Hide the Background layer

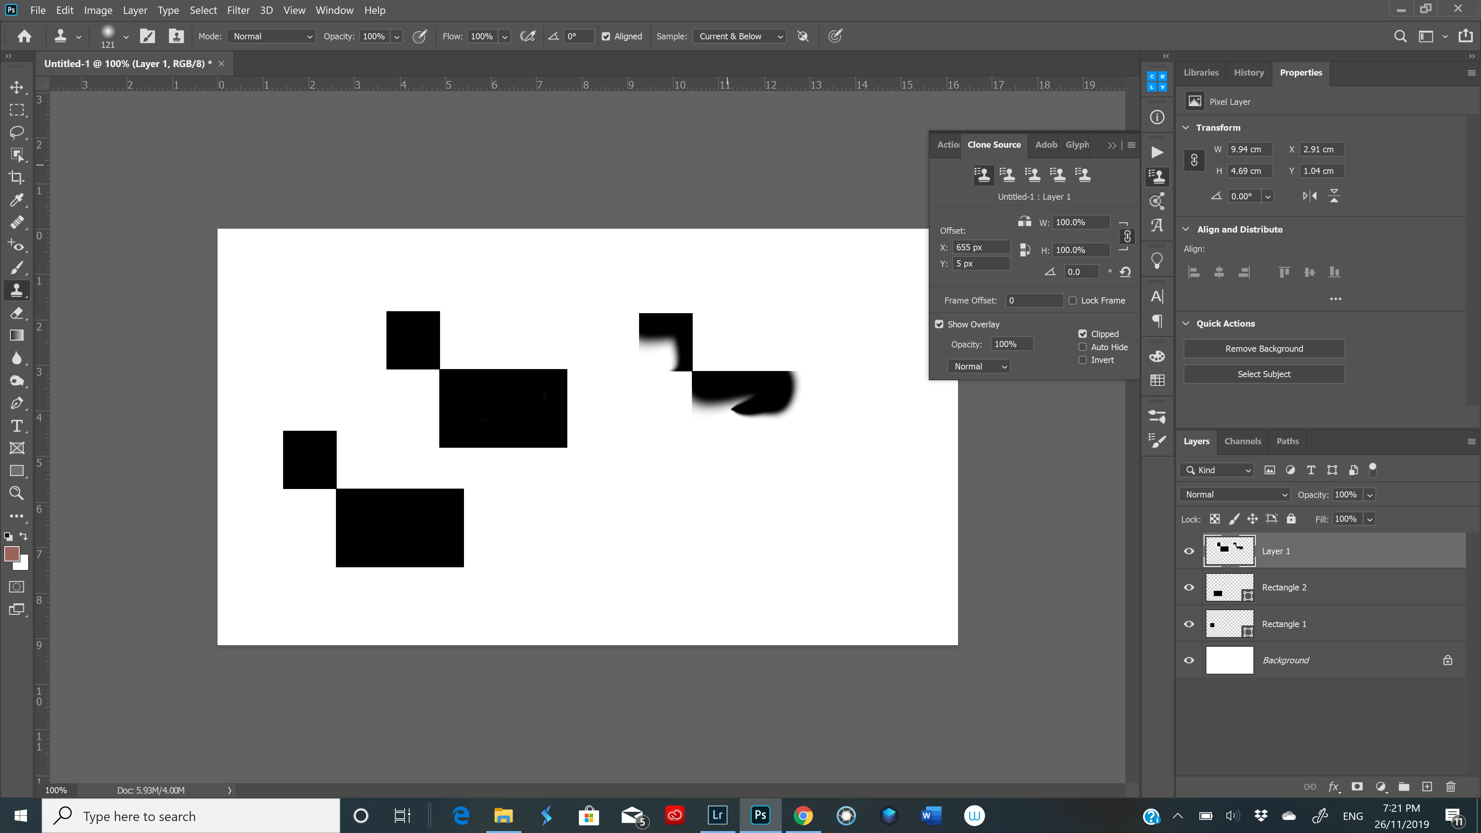tap(1189, 660)
